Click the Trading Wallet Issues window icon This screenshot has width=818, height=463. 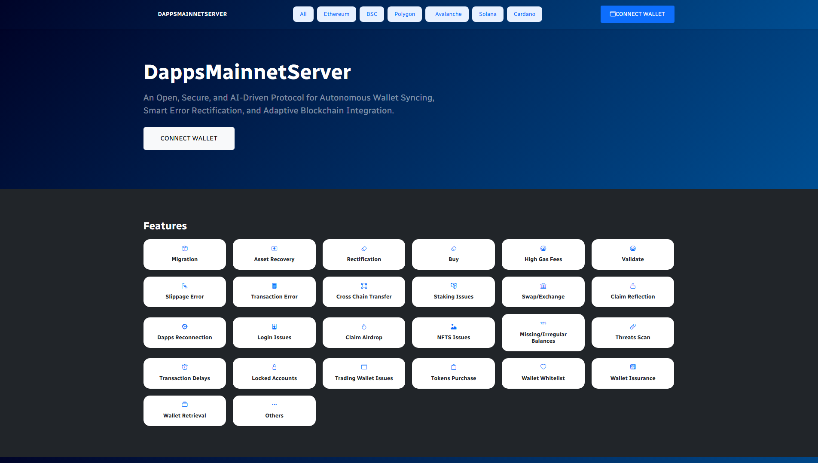point(364,367)
